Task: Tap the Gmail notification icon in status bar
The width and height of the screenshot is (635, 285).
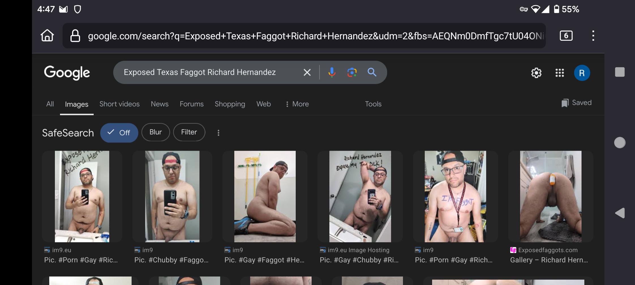Action: tap(63, 9)
